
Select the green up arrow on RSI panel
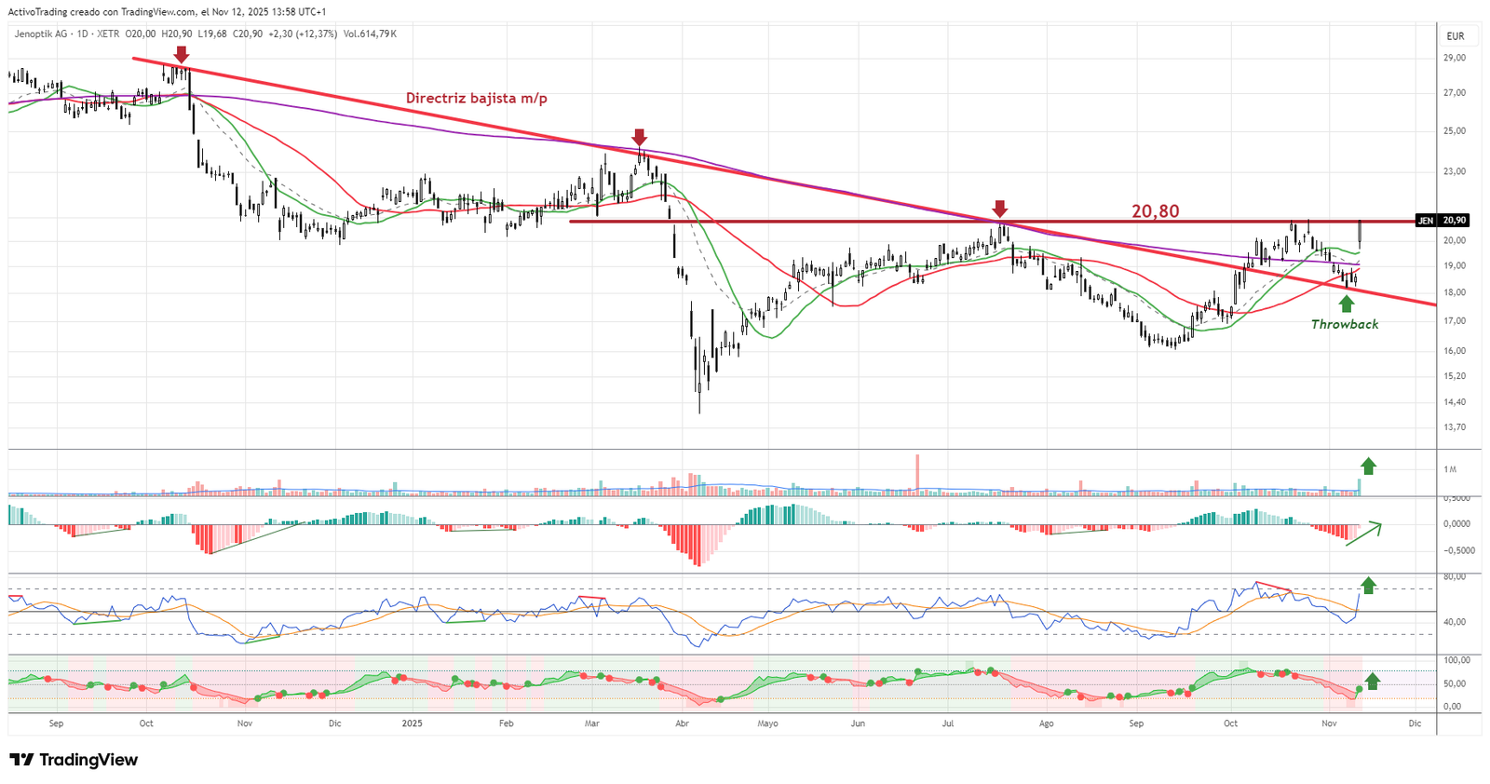point(1367,586)
